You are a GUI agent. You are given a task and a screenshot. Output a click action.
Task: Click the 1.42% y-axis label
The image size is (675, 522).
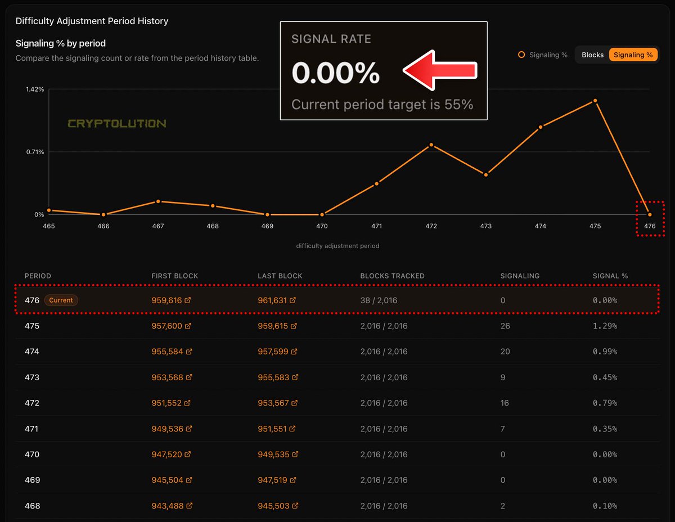pos(35,89)
